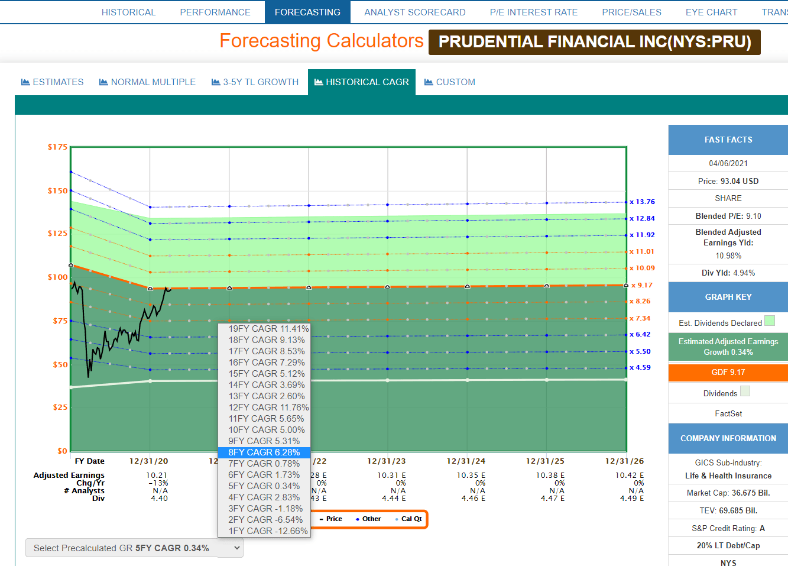The height and width of the screenshot is (566, 788).
Task: Click the GRAPH KEY panel header
Action: coord(728,297)
